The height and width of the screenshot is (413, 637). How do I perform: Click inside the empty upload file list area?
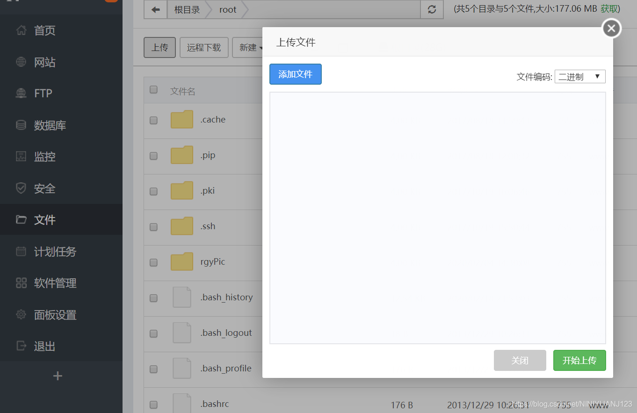click(438, 218)
